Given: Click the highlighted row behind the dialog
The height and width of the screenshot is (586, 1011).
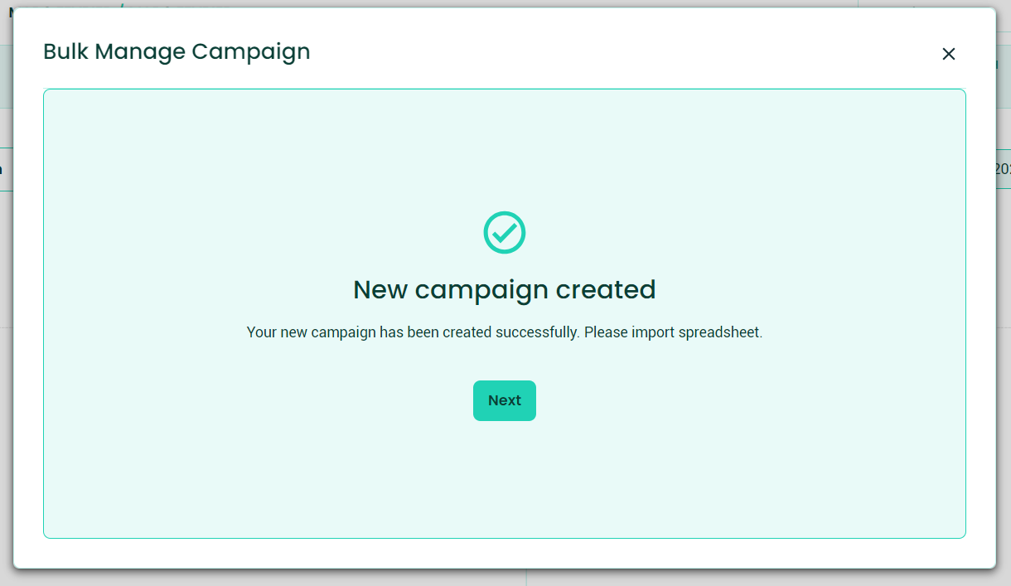Looking at the screenshot, I should [x=5, y=170].
